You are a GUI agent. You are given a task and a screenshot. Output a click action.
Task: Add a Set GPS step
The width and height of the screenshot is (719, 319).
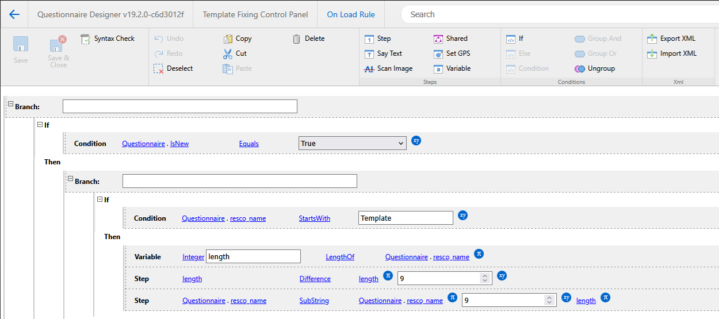tap(452, 53)
